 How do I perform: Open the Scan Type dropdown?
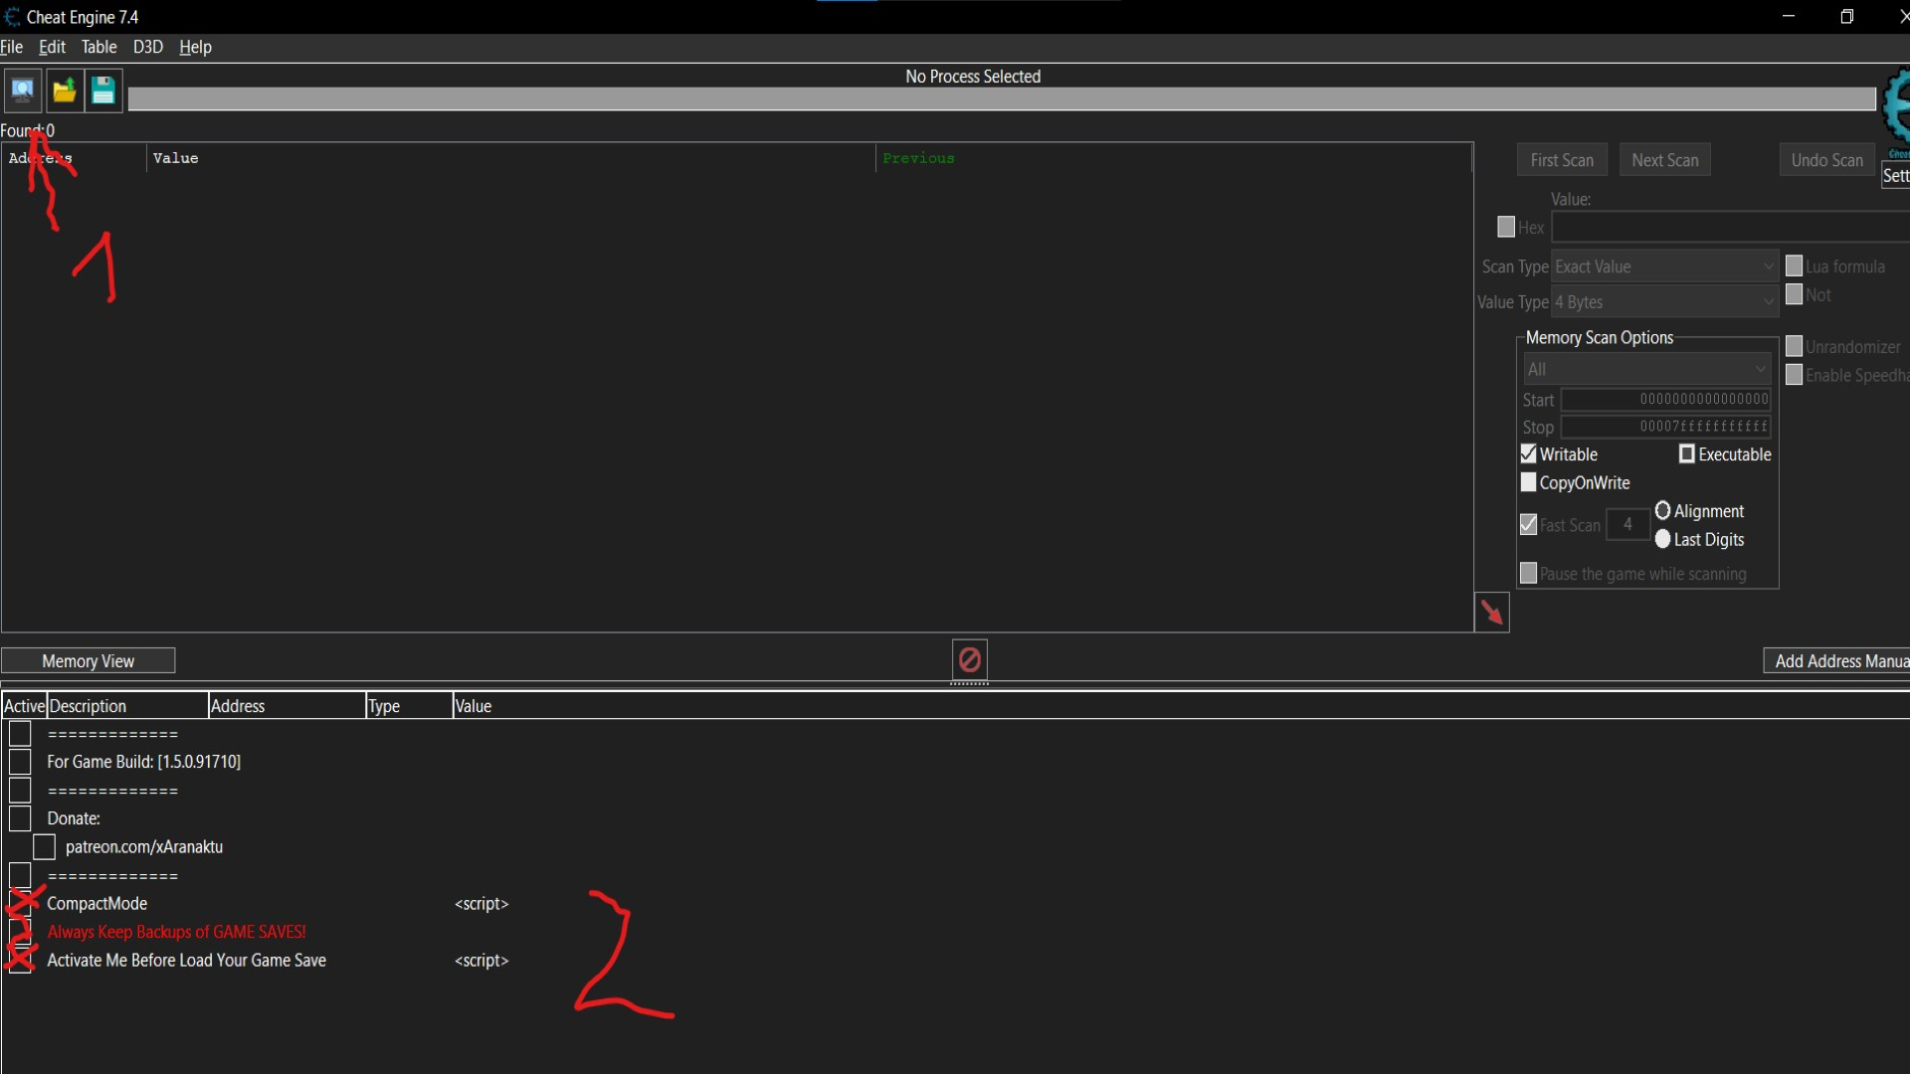[1664, 267]
